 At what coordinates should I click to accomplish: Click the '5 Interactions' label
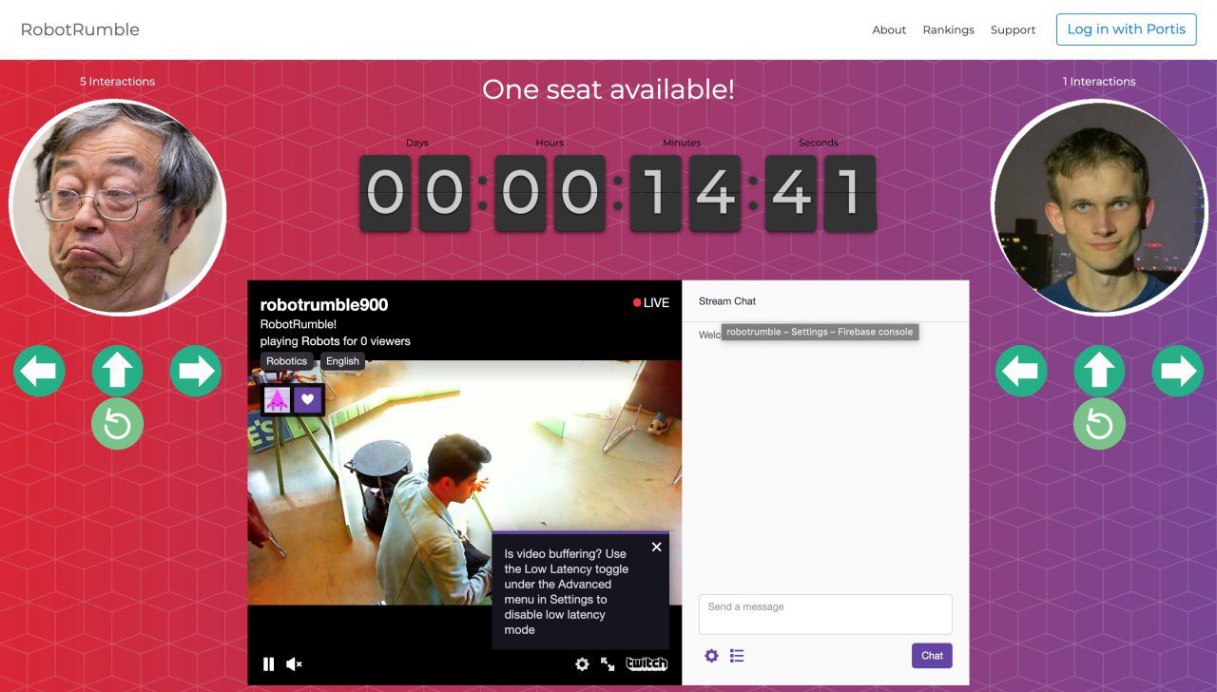pyautogui.click(x=117, y=82)
